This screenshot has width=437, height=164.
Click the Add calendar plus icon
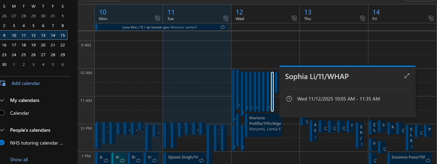[3, 83]
